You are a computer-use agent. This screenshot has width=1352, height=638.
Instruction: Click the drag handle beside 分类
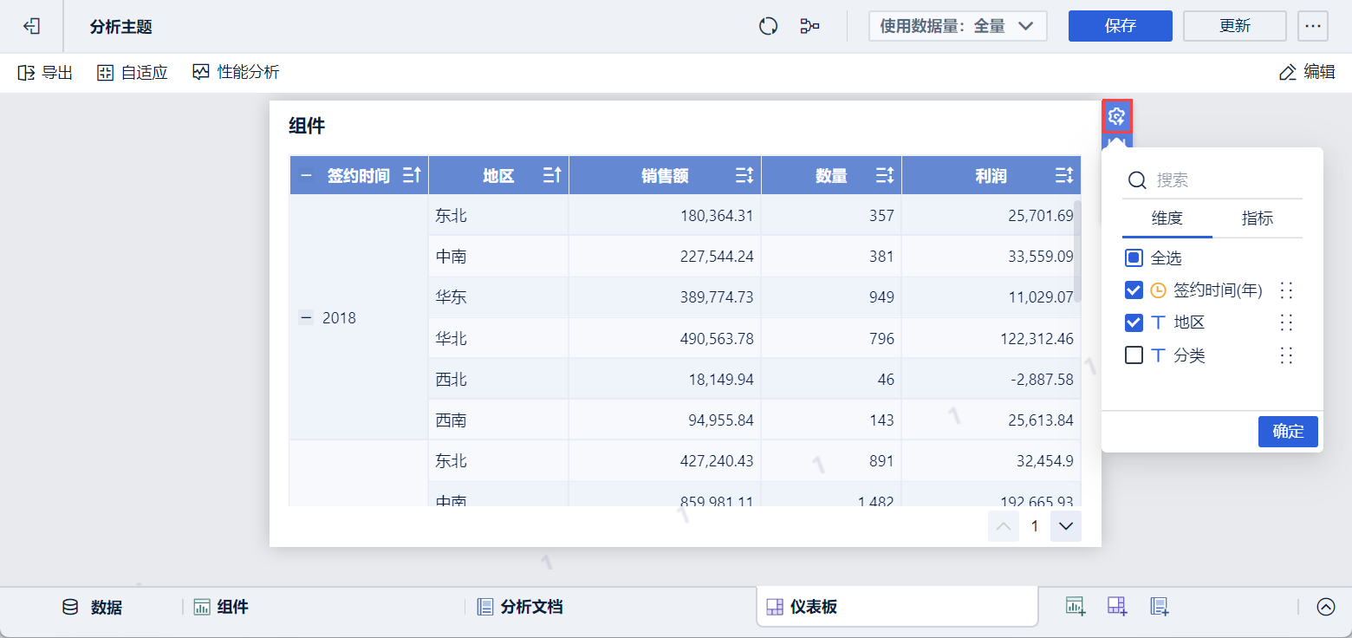click(1286, 355)
